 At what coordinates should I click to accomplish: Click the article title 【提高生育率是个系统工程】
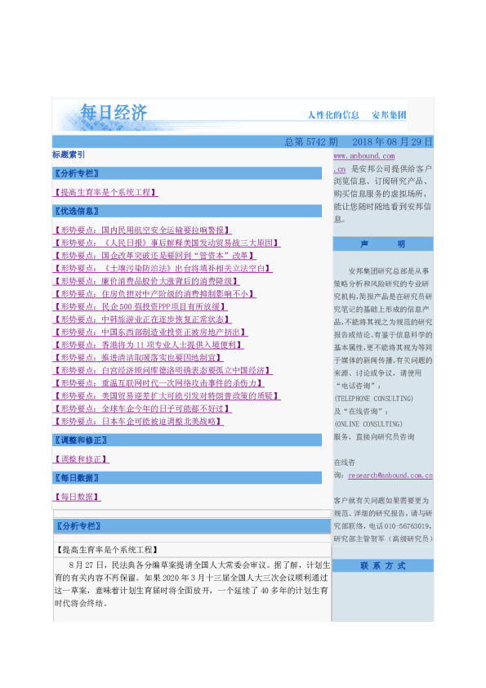[107, 550]
